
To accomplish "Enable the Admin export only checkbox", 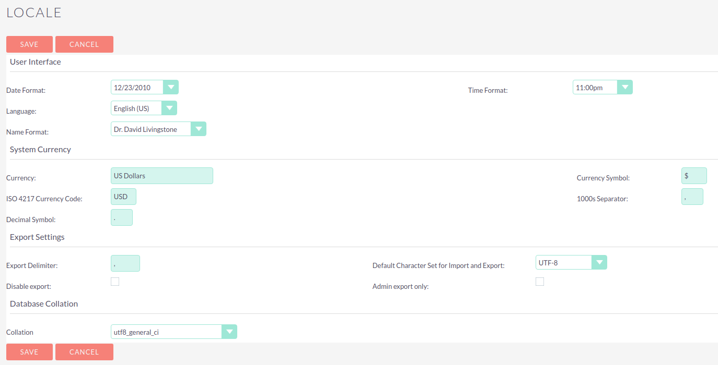I will click(540, 282).
